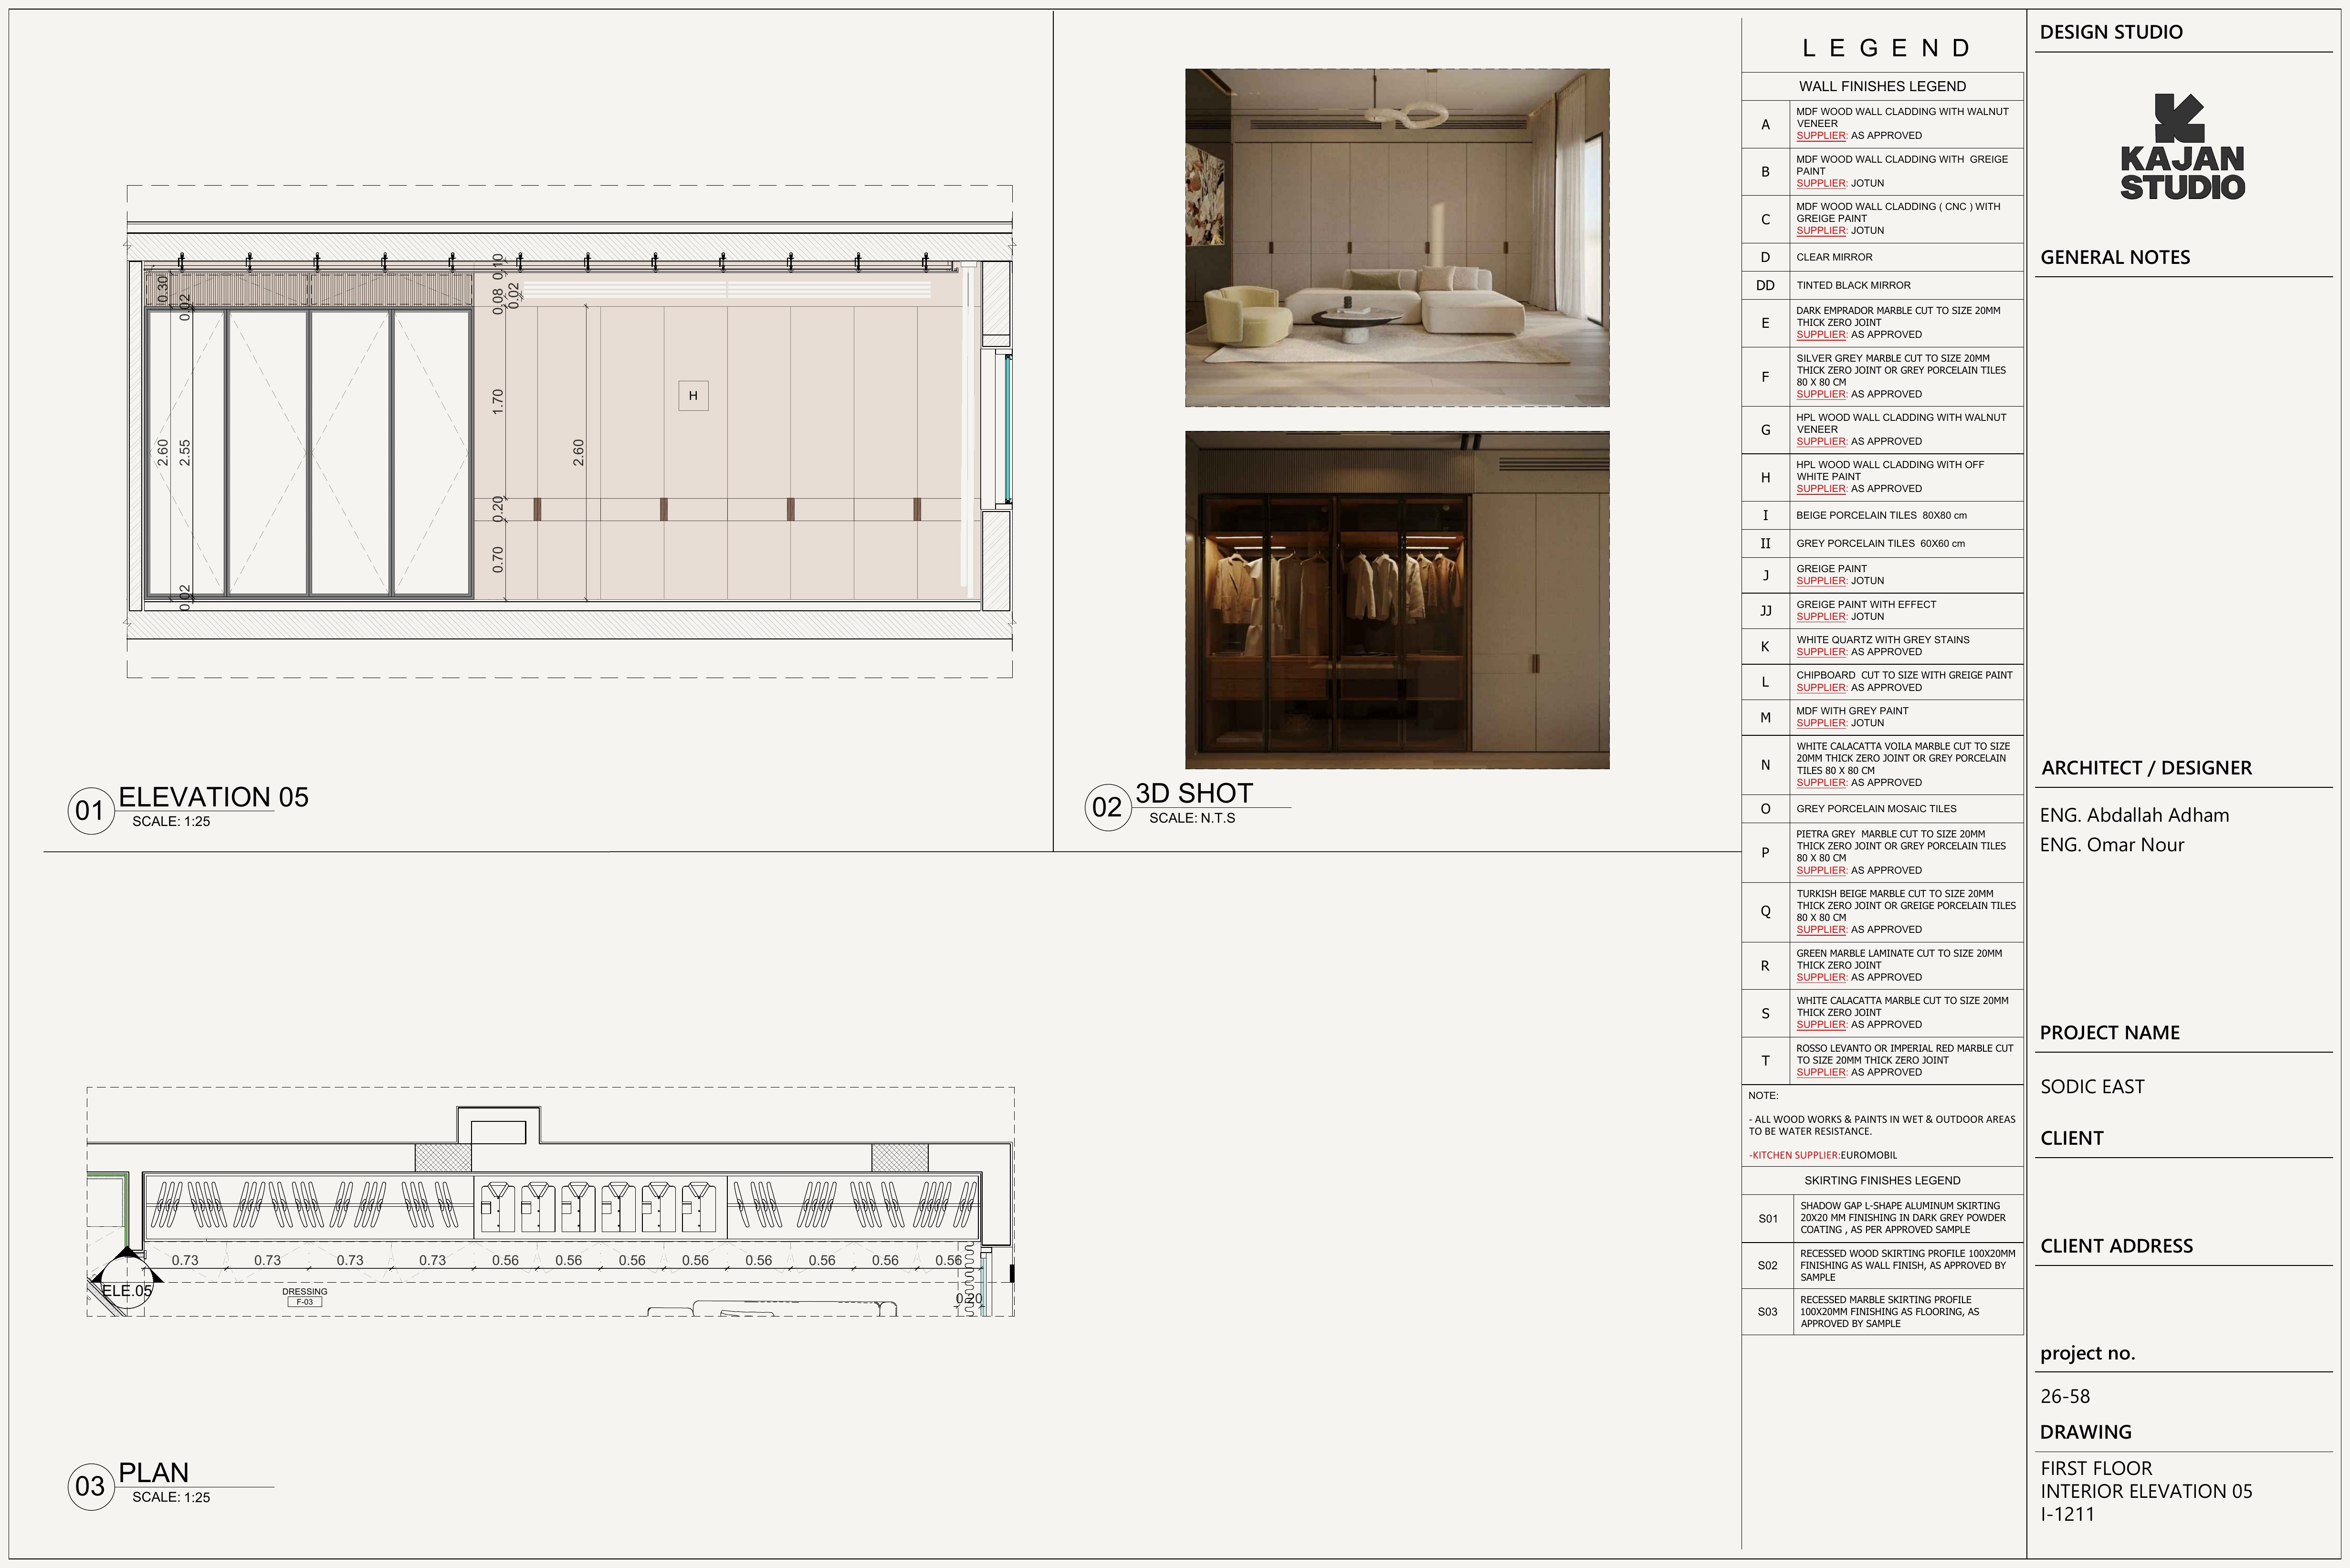This screenshot has height=1568, width=2350.
Task: Click the WALL FINISHES LEGEND header
Action: click(x=1882, y=86)
